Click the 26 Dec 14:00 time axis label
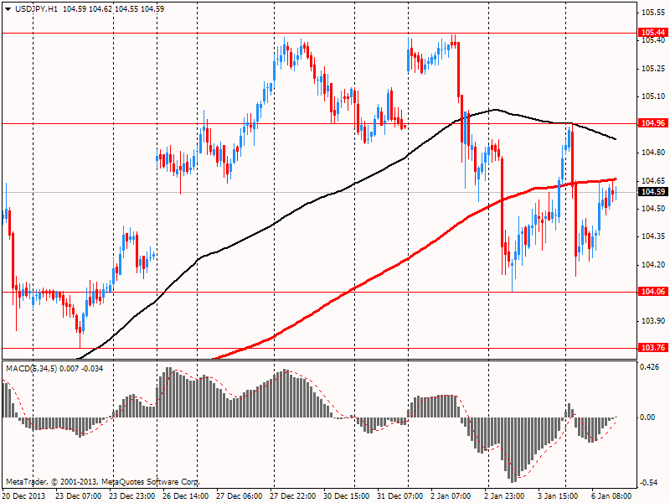Screen dimensions: 670x503 [185, 495]
